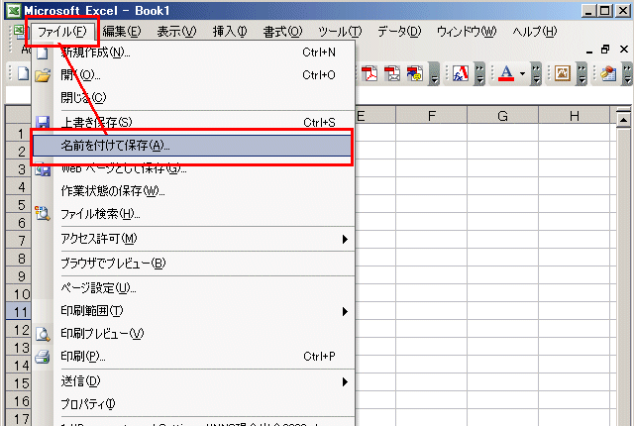Open toolbar options beside fx icon
The width and height of the screenshot is (634, 426).
[479, 74]
